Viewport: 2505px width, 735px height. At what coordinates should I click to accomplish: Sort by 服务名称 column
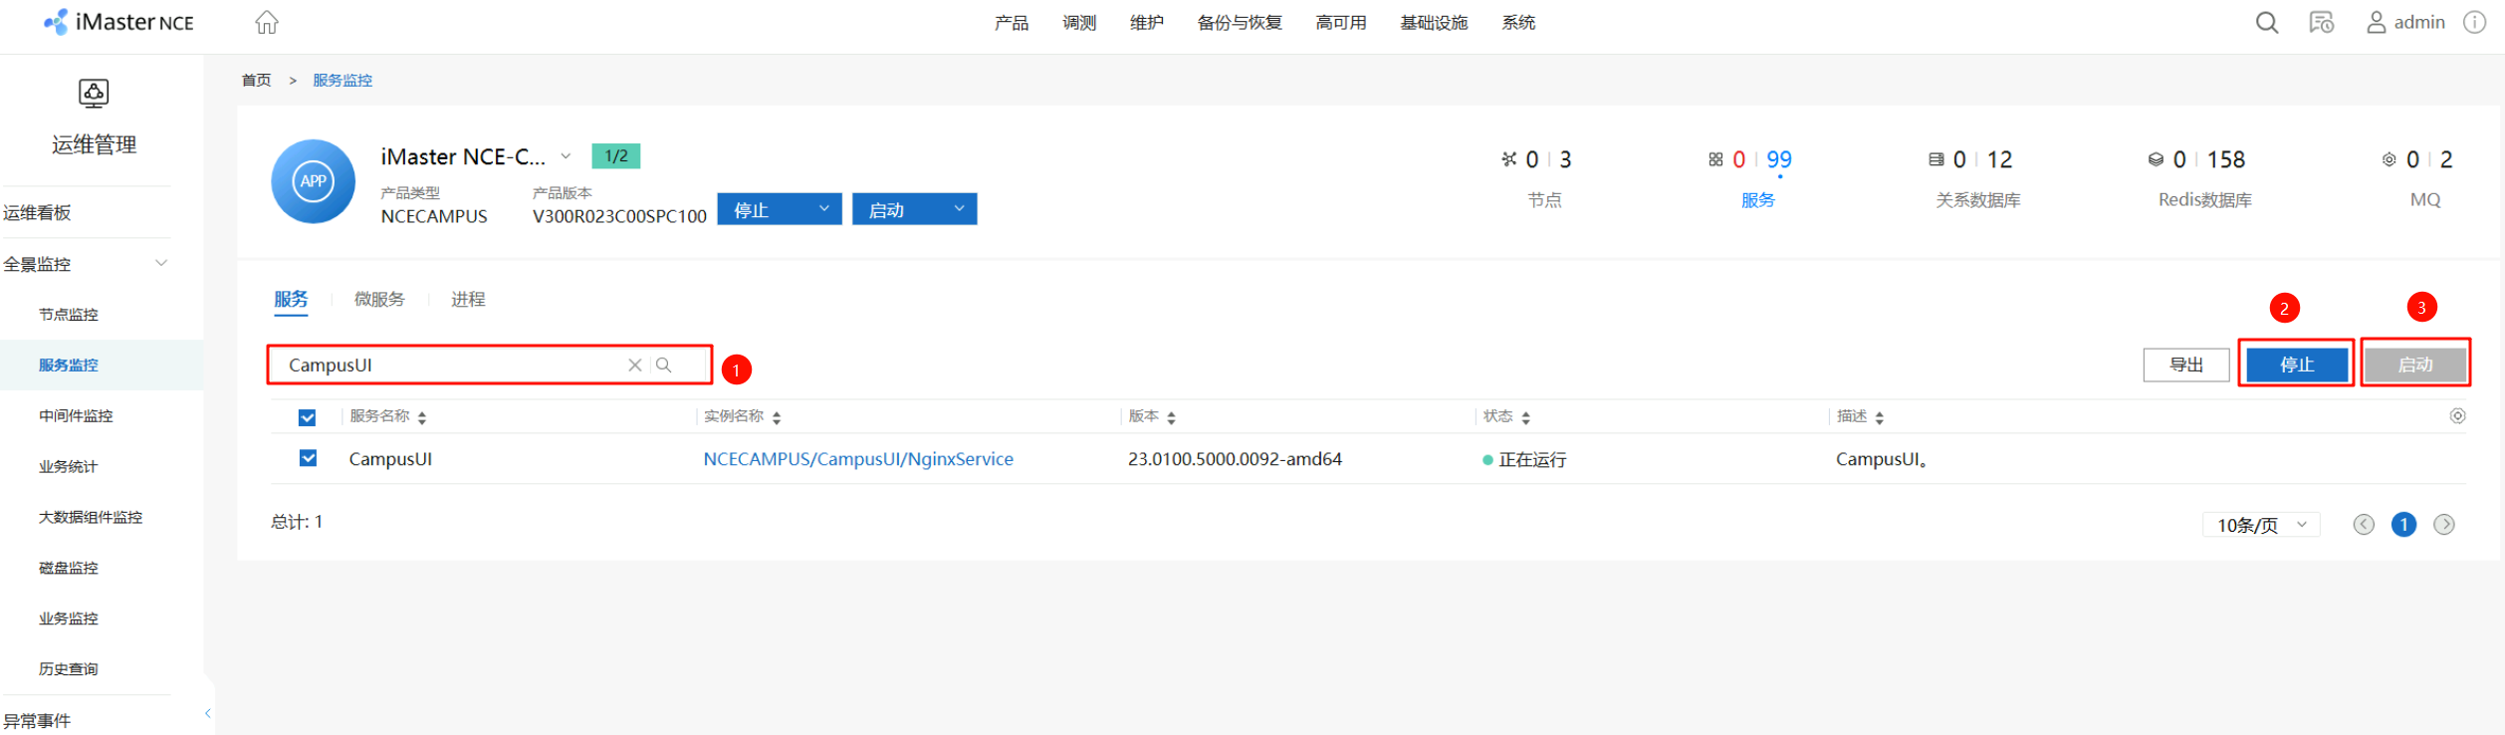click(x=422, y=417)
